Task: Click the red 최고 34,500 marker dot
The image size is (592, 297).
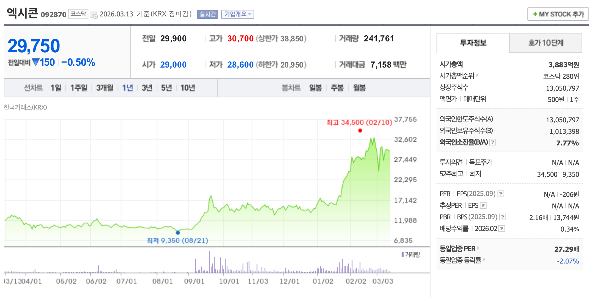Action: pos(360,131)
